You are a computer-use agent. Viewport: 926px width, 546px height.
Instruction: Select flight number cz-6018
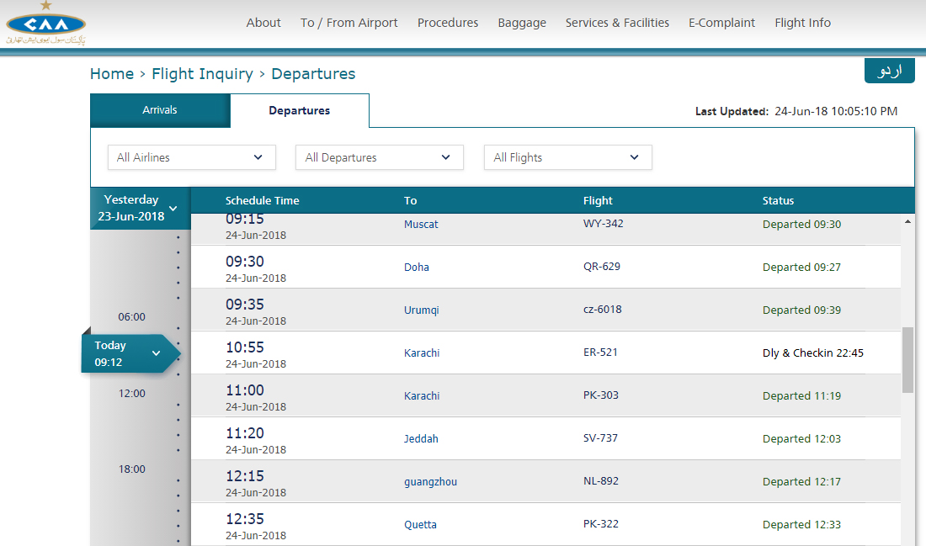[603, 310]
